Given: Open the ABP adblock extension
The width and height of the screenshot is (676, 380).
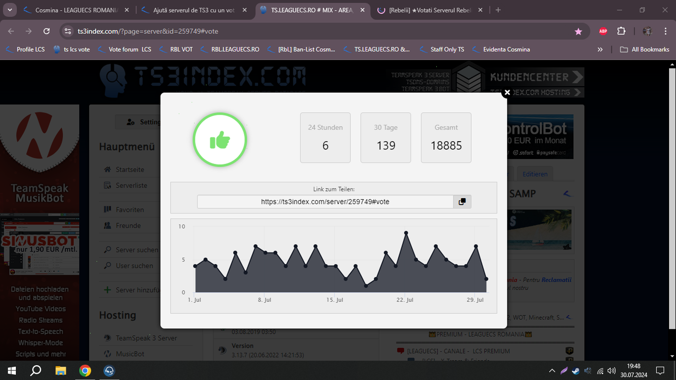Looking at the screenshot, I should coord(603,31).
